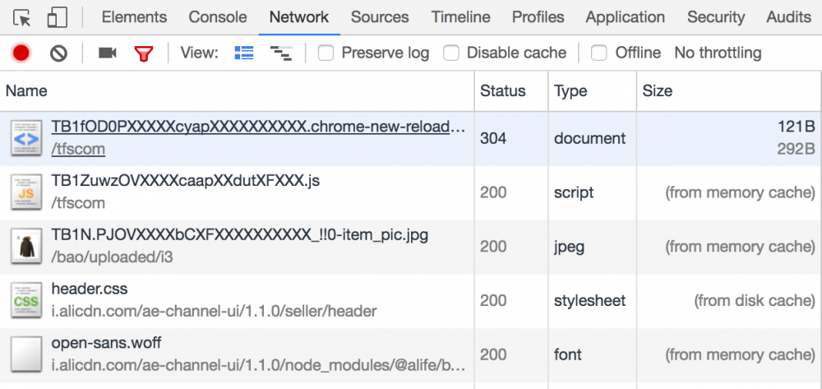Select the header.css request name

click(x=89, y=289)
